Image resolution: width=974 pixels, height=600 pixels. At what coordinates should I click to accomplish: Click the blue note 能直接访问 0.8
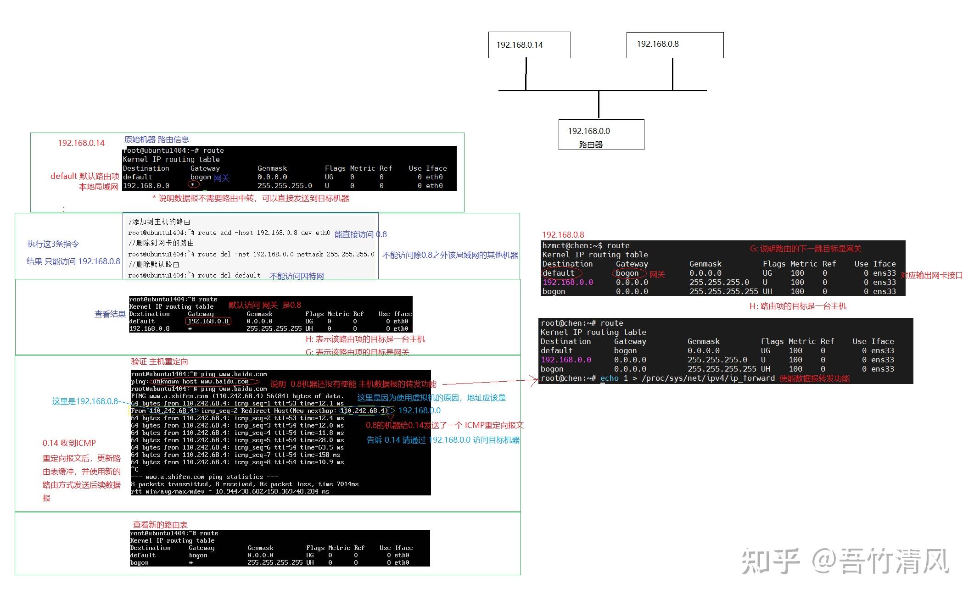[x=361, y=234]
